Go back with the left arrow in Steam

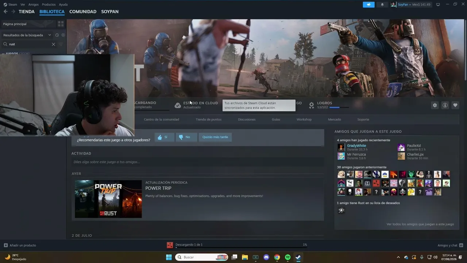(5, 12)
